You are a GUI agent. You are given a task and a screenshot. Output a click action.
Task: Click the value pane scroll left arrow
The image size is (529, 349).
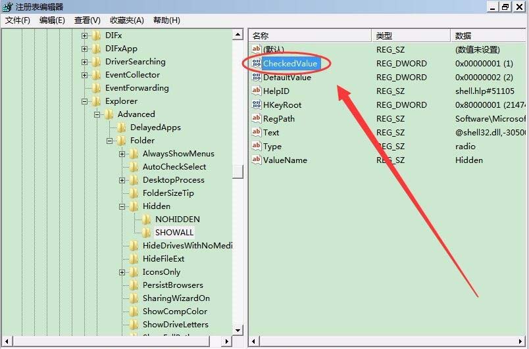tap(254, 341)
